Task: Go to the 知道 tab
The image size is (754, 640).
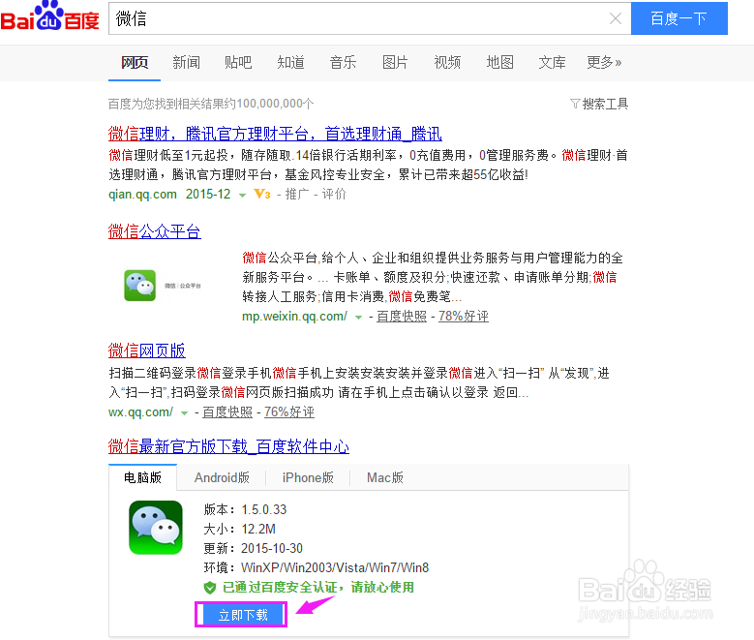Action: click(290, 63)
